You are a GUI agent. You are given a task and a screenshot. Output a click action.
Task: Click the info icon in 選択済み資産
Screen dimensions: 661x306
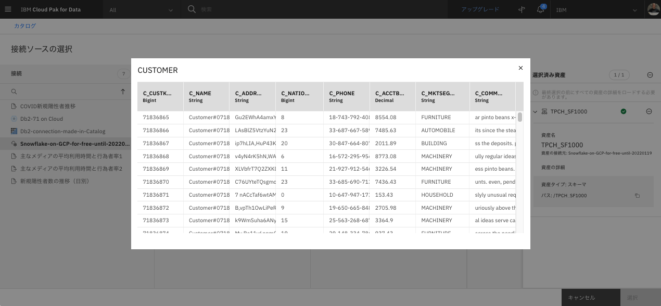tap(535, 92)
